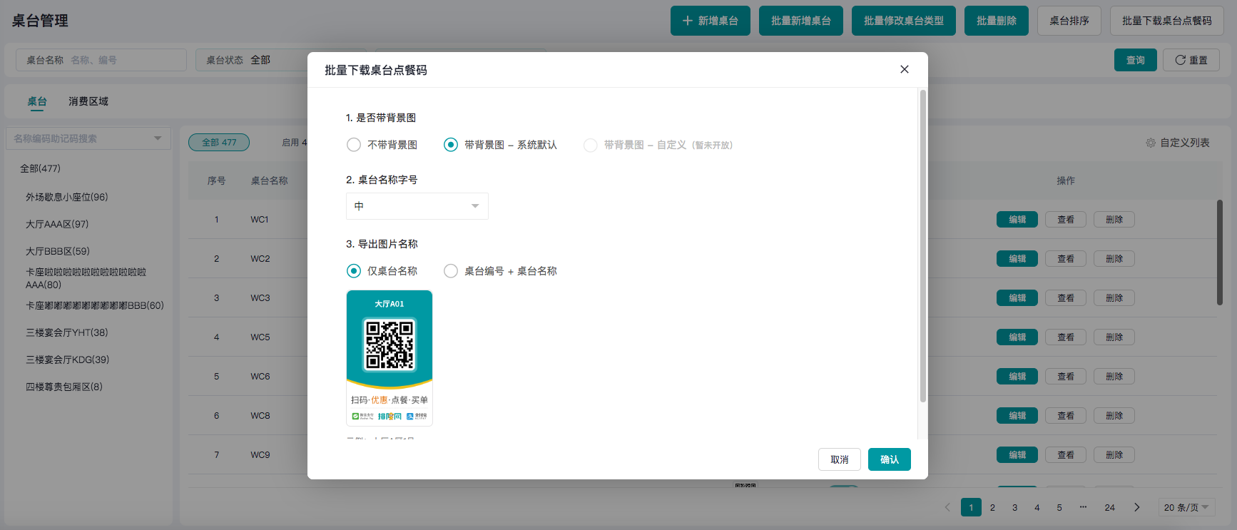Select 全部(477) in the area list

pyautogui.click(x=41, y=168)
